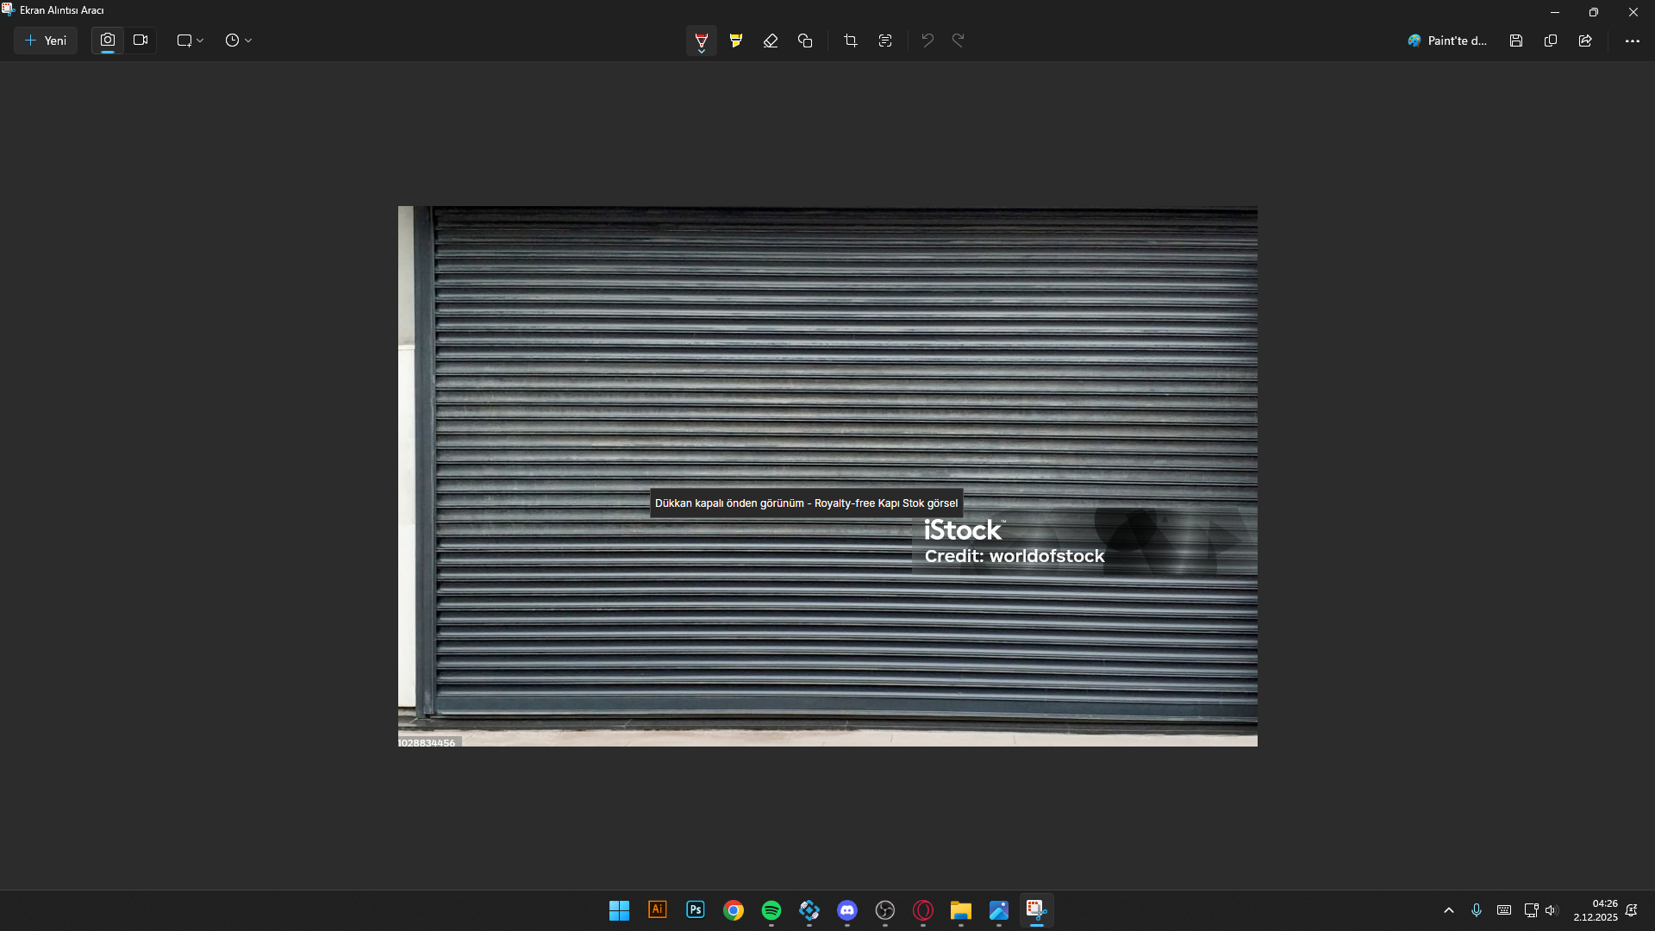Share the captured snip
The image size is (1655, 931).
(x=1585, y=41)
